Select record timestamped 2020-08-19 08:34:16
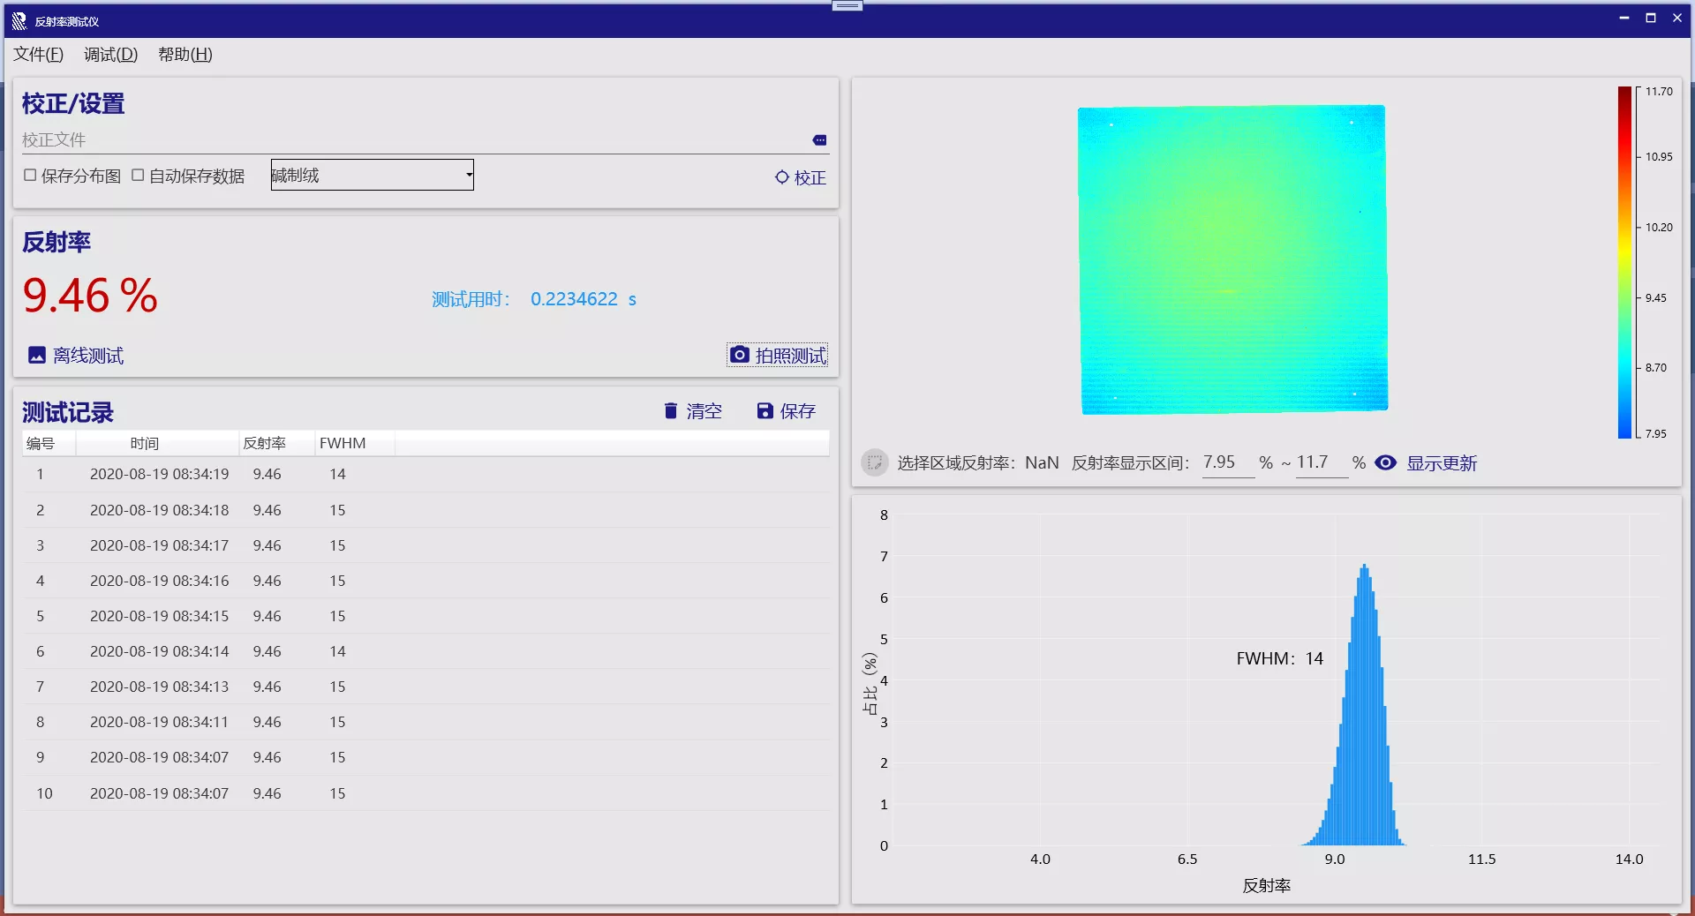 tap(426, 581)
